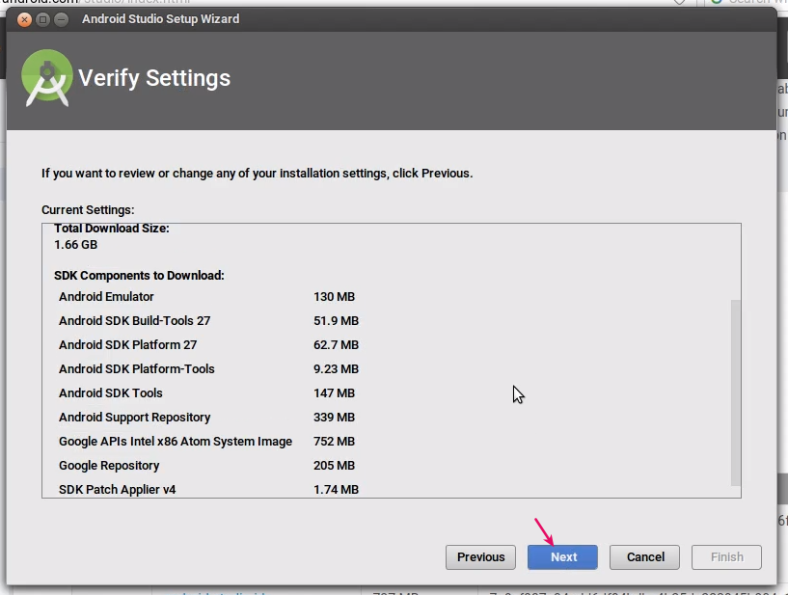Click the Google APIs Intel x86 Atom System Image entry
Screen dimensions: 788x595
pyautogui.click(x=176, y=441)
